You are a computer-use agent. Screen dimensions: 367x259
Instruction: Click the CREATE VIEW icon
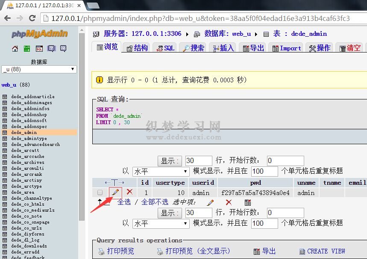[x=302, y=251]
